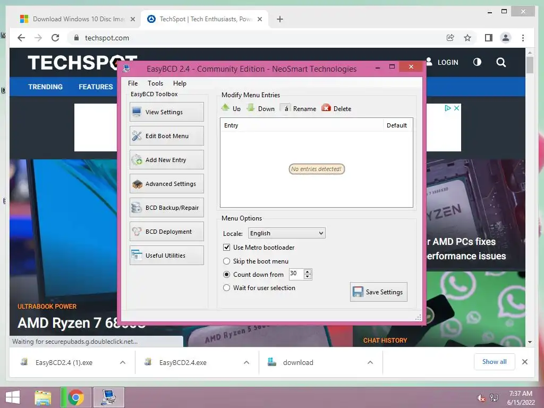Expand options for EasyBCD2.4.exe download
Viewport: 544px width, 408px height.
coord(246,362)
